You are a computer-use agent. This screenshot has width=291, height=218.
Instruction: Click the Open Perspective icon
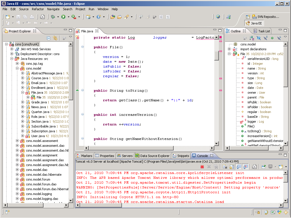click(x=248, y=17)
